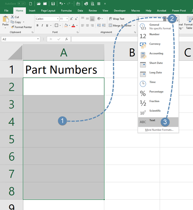
Task: Open the Calibri font name dropdown
Action: pos(58,19)
